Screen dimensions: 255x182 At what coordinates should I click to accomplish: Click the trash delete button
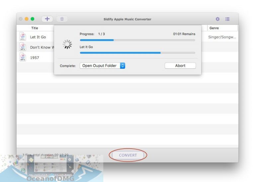tap(62, 19)
